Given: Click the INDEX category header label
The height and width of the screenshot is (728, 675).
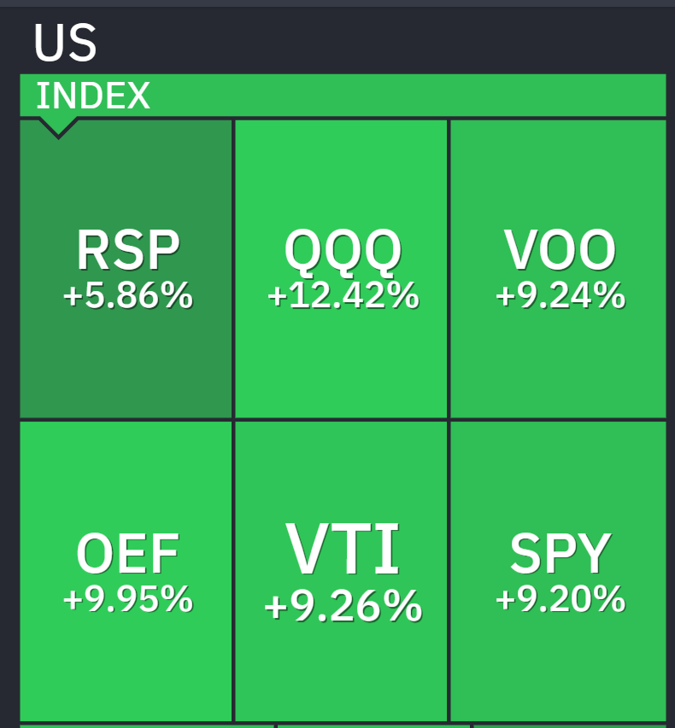Looking at the screenshot, I should tap(93, 96).
